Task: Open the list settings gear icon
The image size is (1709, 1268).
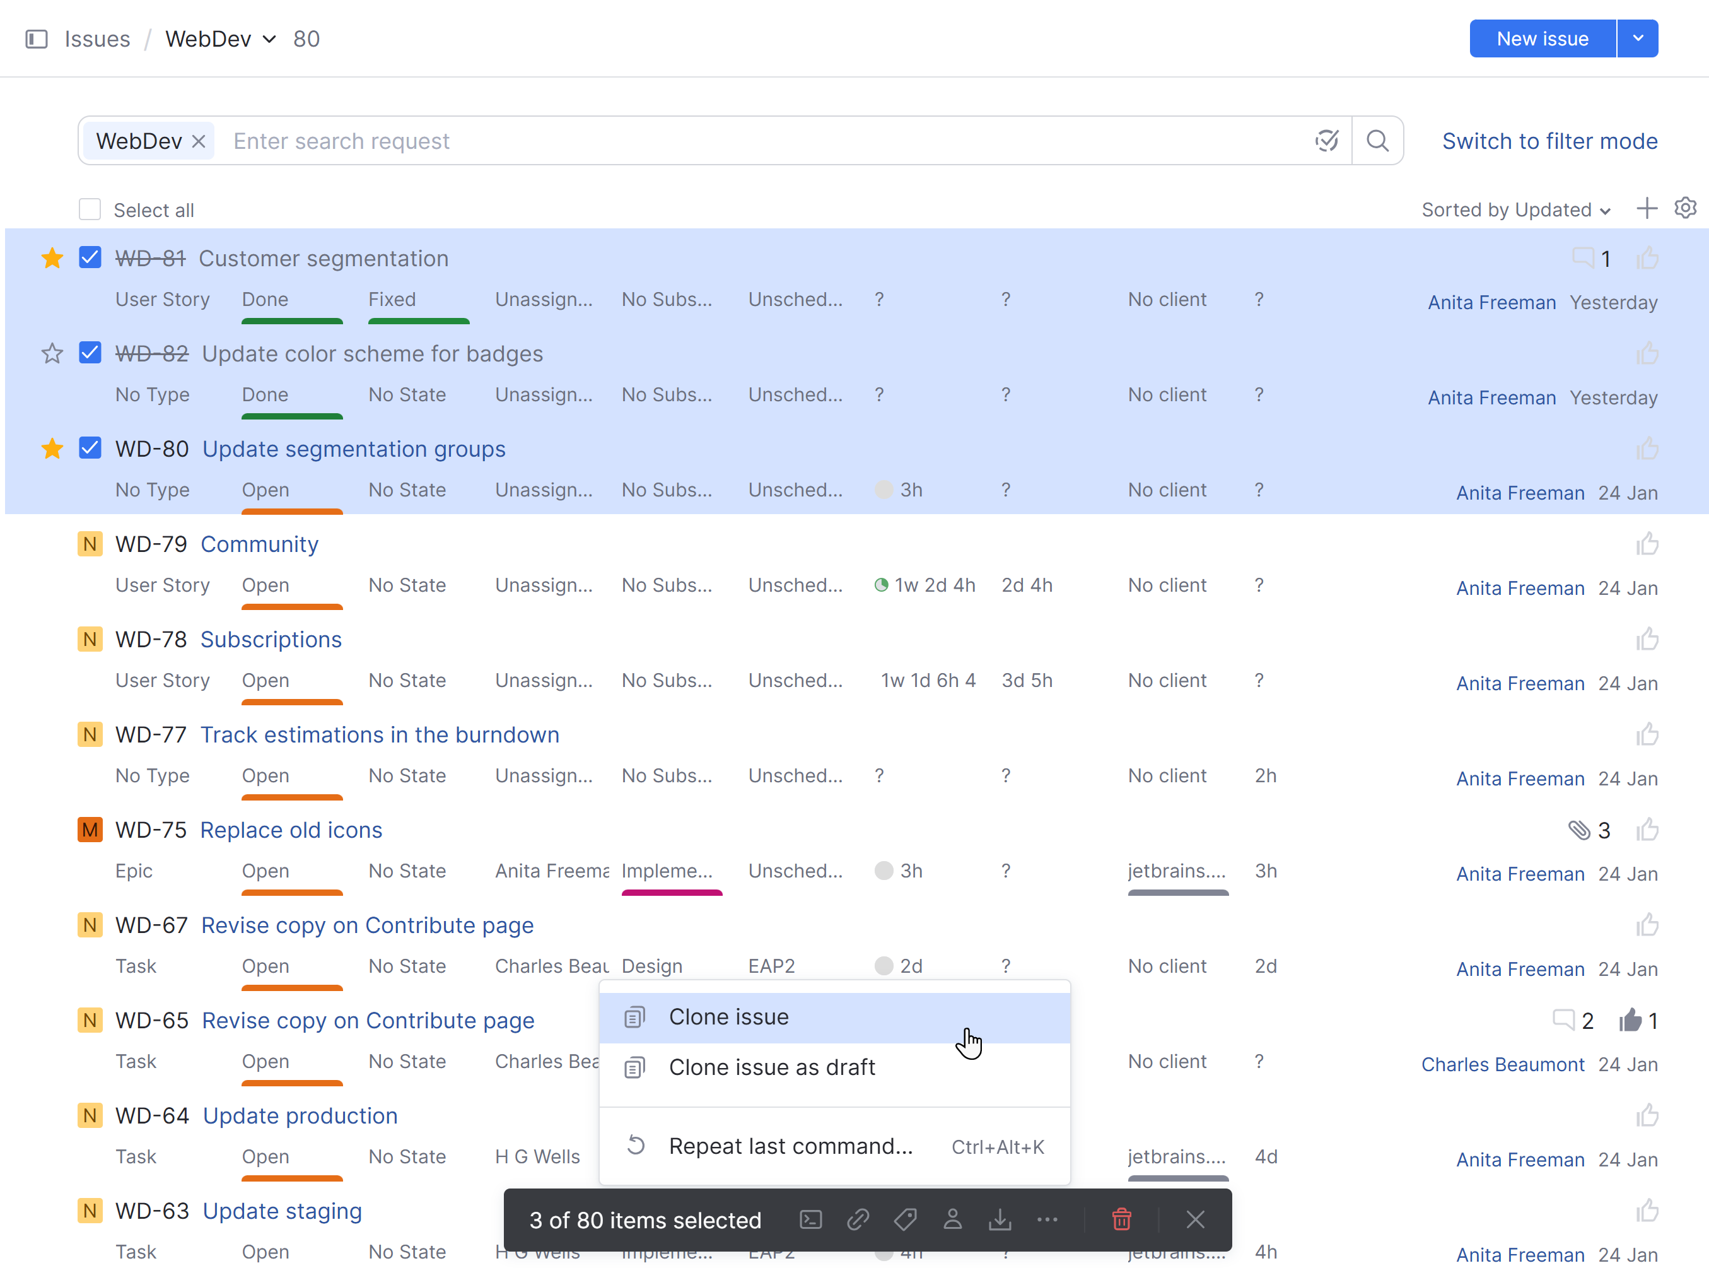Action: tap(1684, 208)
